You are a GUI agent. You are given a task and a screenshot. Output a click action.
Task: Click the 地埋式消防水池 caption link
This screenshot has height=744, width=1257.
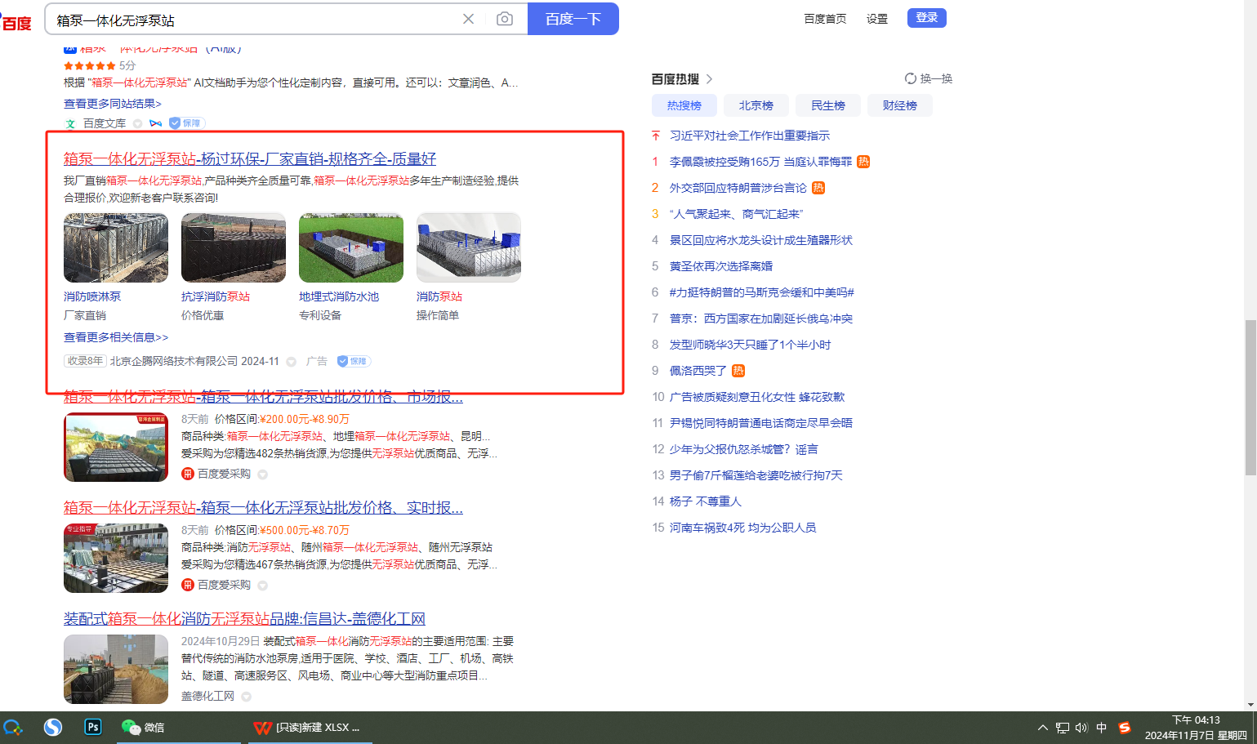[x=339, y=296]
